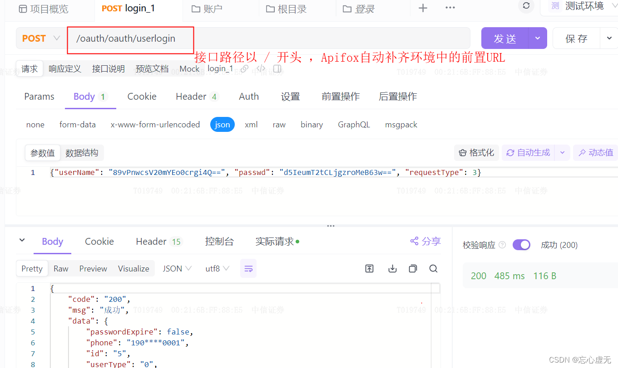This screenshot has width=618, height=368.
Task: Select the form-data body type
Action: (x=78, y=125)
